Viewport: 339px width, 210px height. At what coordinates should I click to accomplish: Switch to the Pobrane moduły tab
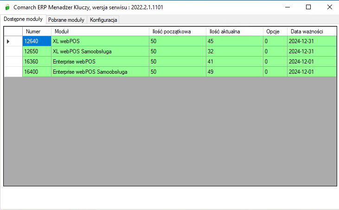[x=66, y=20]
